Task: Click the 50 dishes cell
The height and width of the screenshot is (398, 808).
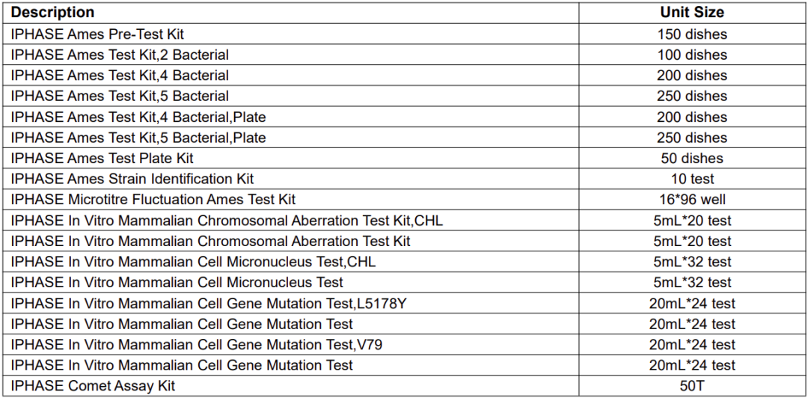Action: pyautogui.click(x=692, y=159)
